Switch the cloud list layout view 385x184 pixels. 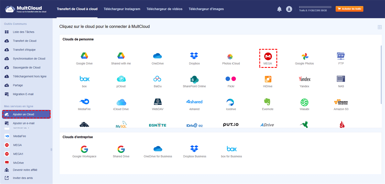(380, 27)
